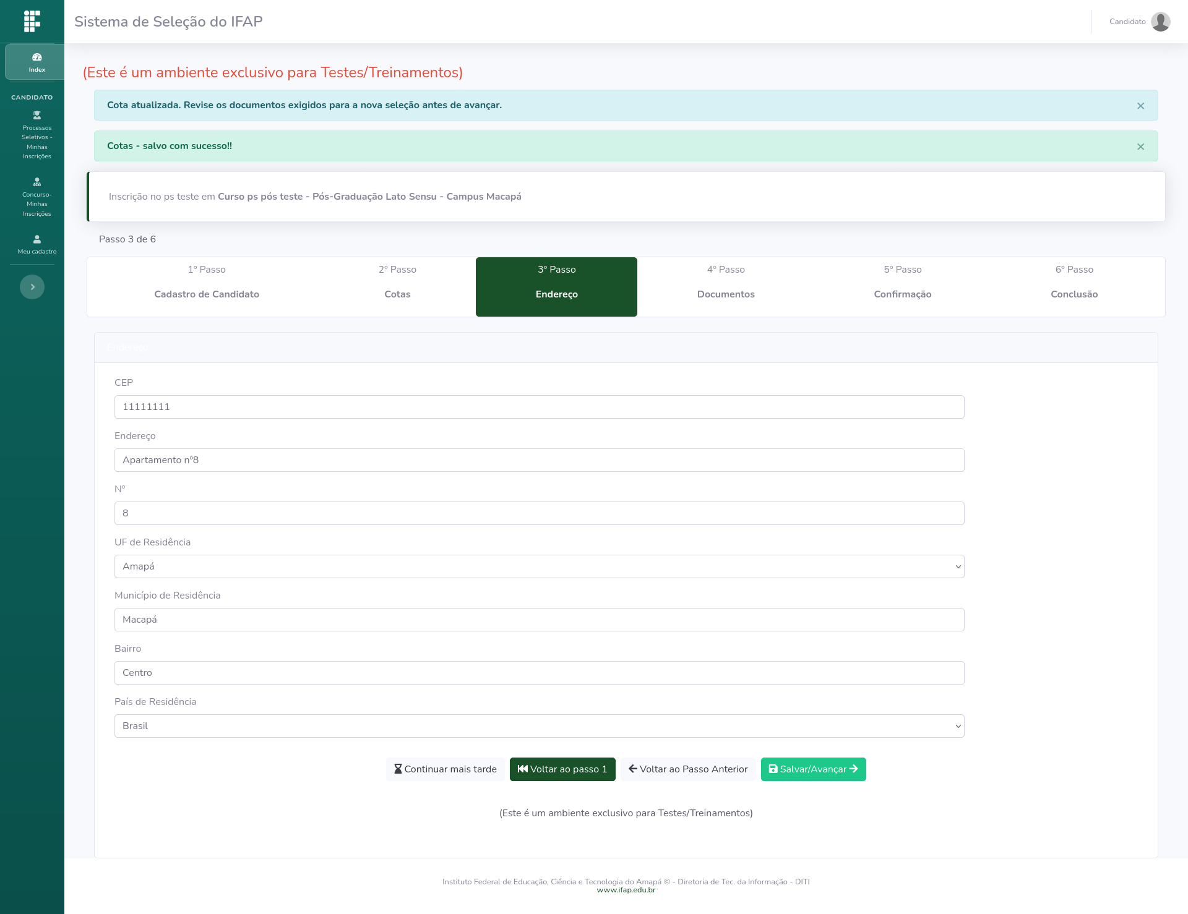1188x914 pixels.
Task: Open the País de Residência dropdown
Action: click(x=540, y=726)
